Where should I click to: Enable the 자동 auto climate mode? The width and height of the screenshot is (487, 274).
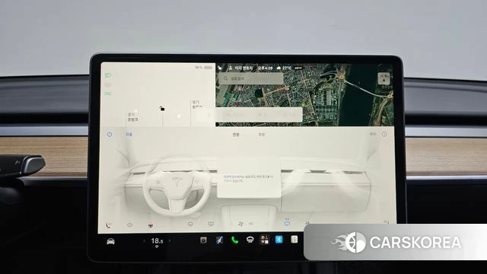tap(129, 134)
